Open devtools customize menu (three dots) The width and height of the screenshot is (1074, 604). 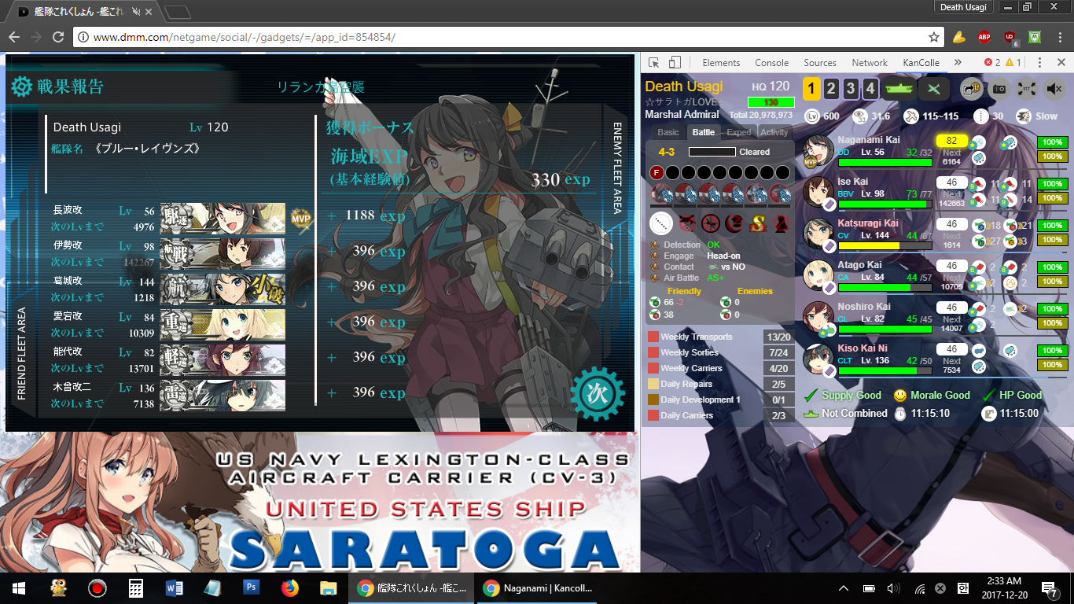[1039, 63]
